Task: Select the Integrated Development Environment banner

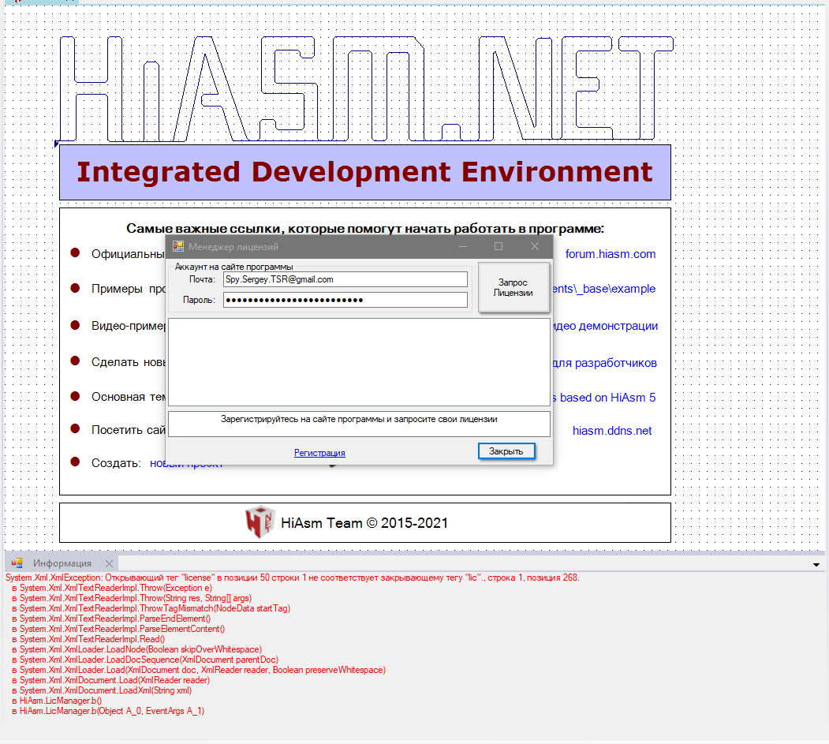Action: point(364,172)
